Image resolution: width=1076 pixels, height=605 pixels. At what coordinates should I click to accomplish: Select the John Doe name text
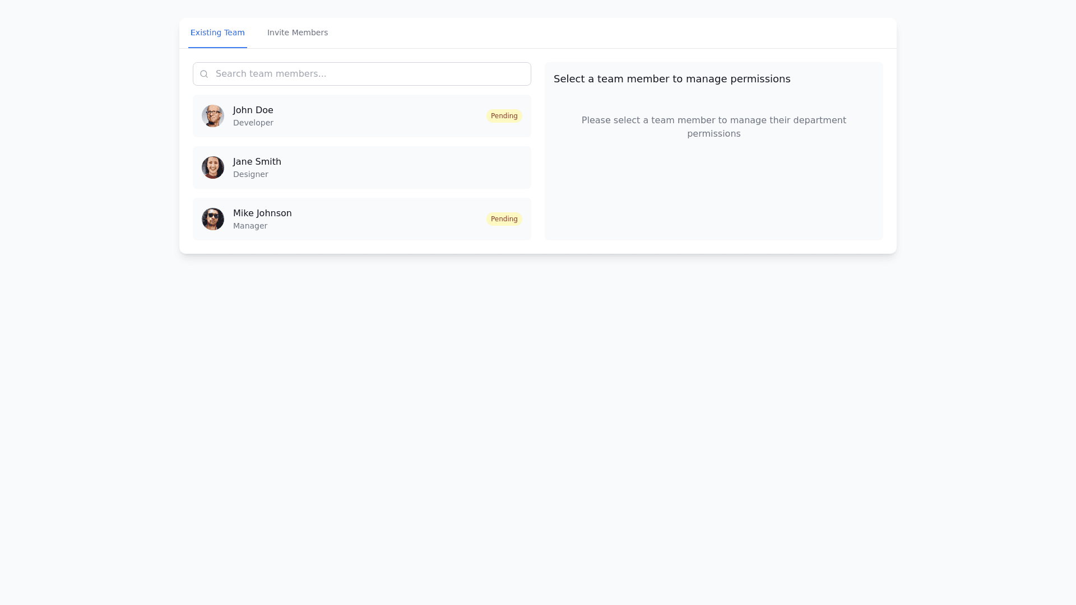pyautogui.click(x=253, y=110)
